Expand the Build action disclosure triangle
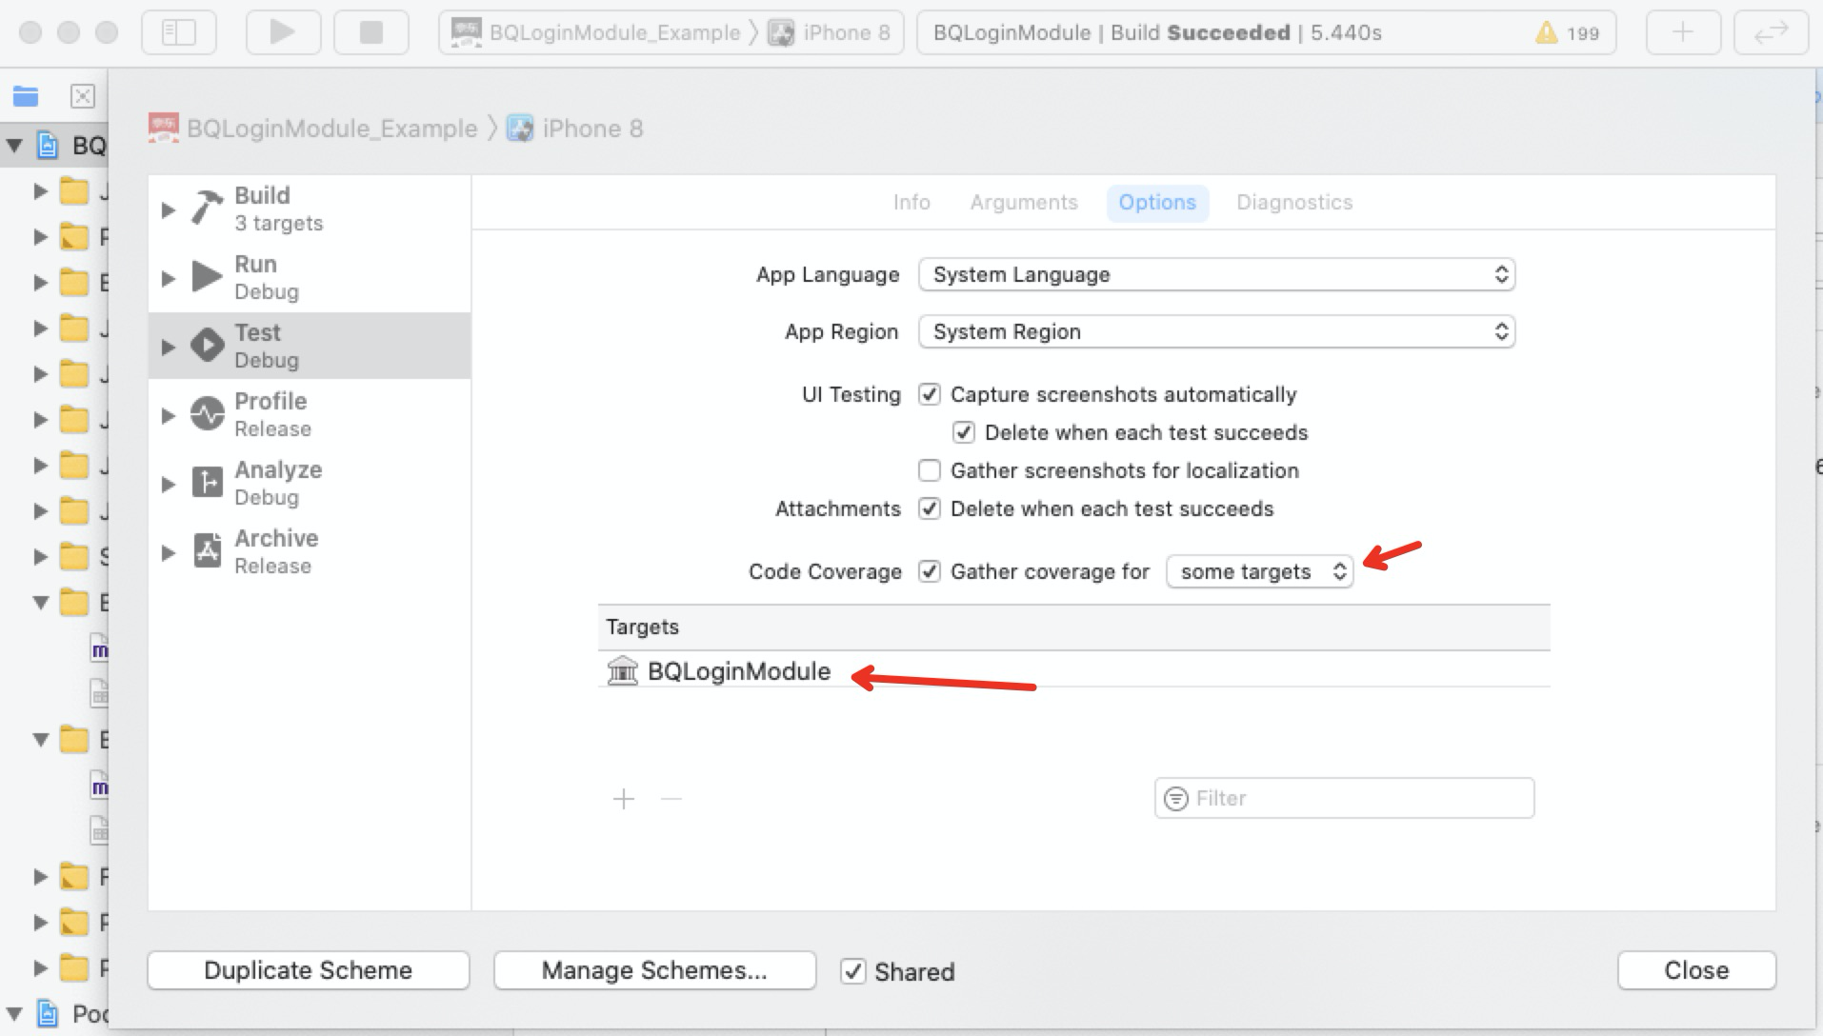Image resolution: width=1823 pixels, height=1036 pixels. [169, 209]
